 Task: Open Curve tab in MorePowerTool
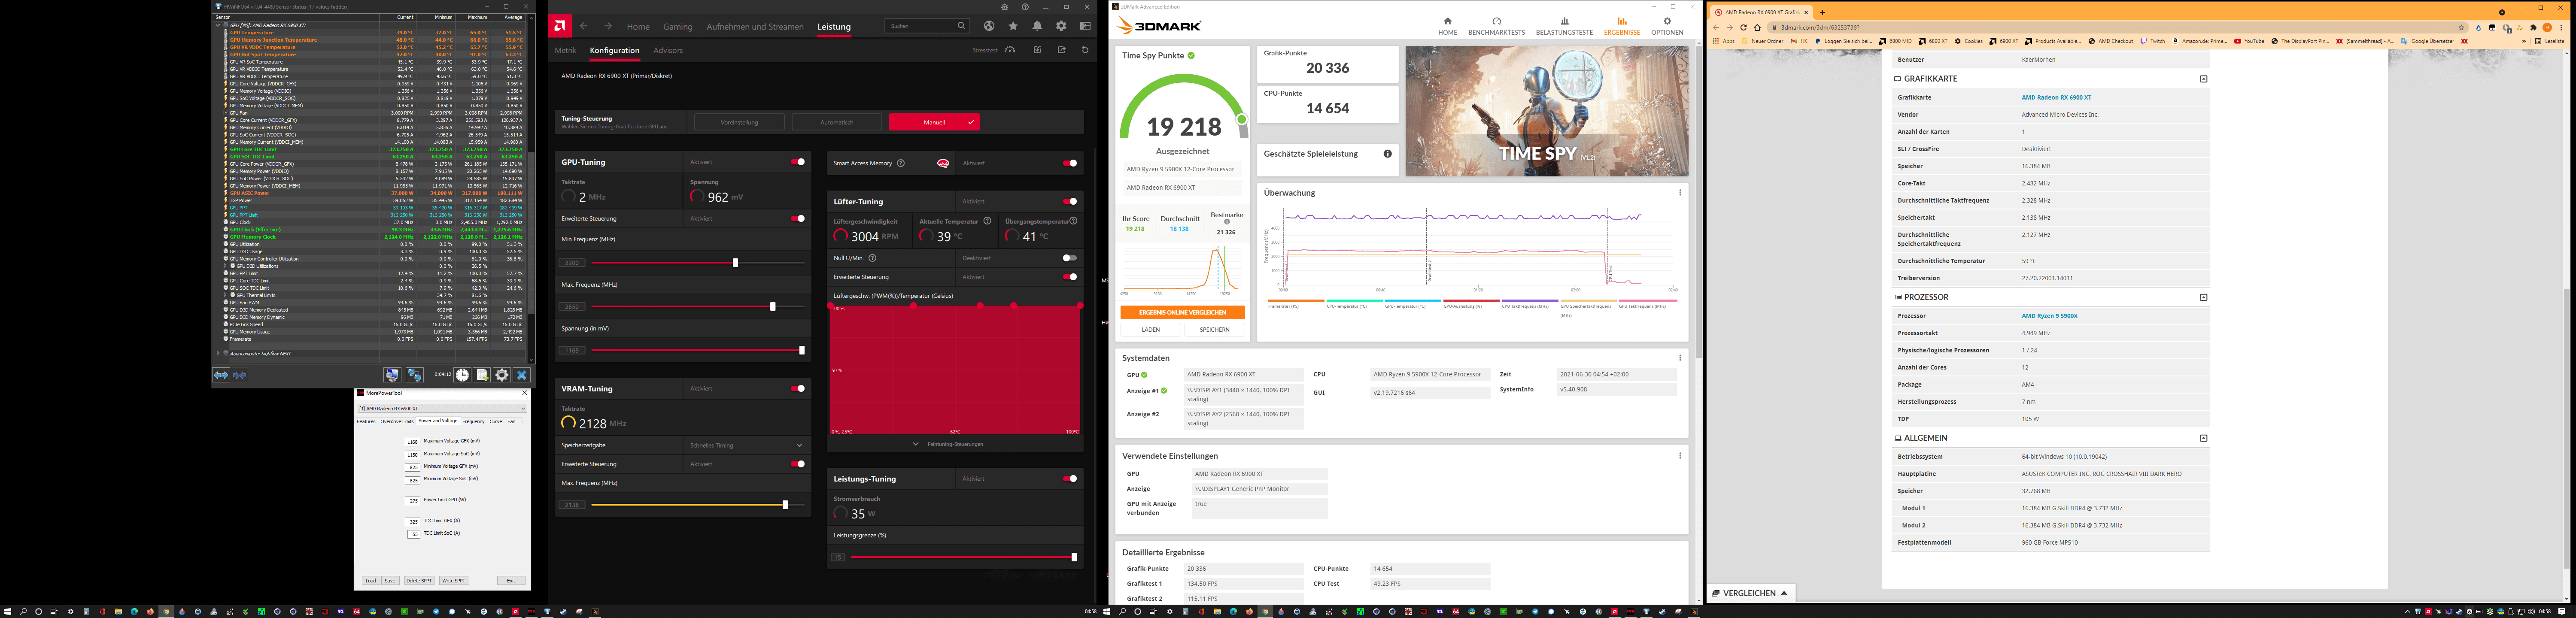point(496,421)
